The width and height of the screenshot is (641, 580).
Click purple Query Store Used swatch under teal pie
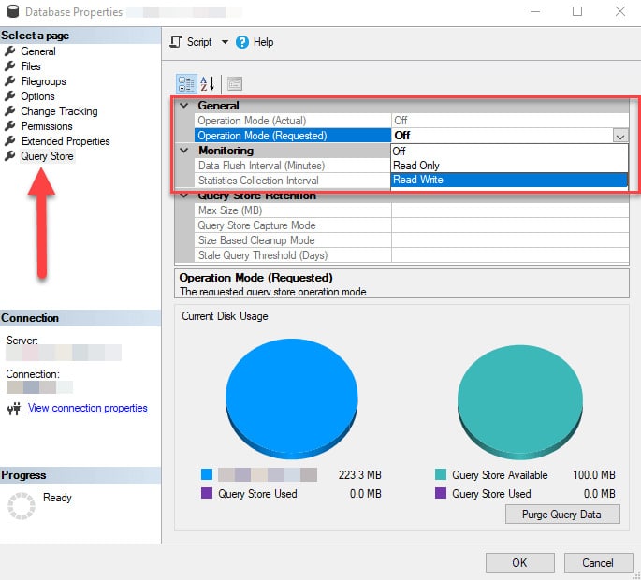441,493
